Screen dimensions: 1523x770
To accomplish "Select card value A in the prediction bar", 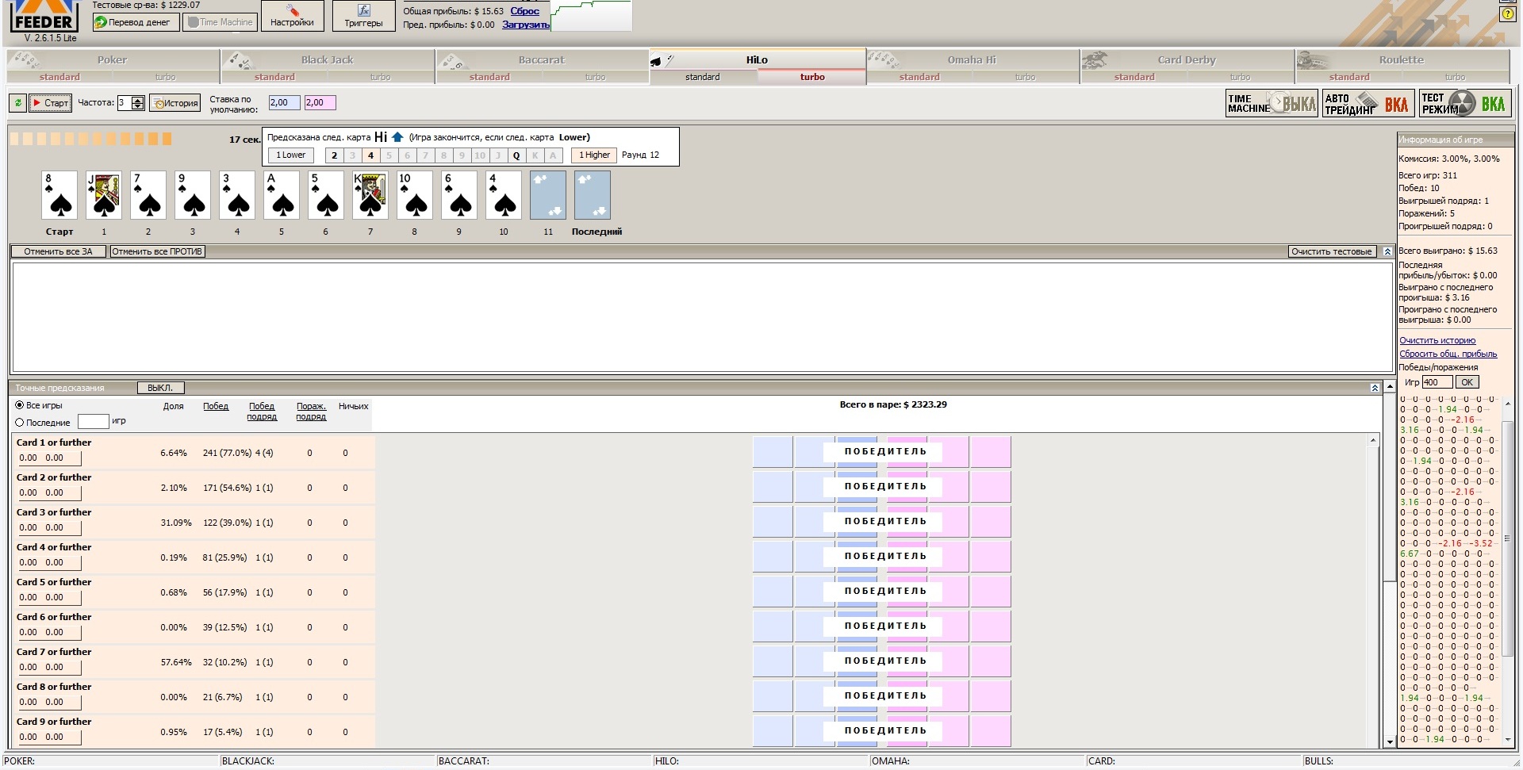I will [x=553, y=155].
